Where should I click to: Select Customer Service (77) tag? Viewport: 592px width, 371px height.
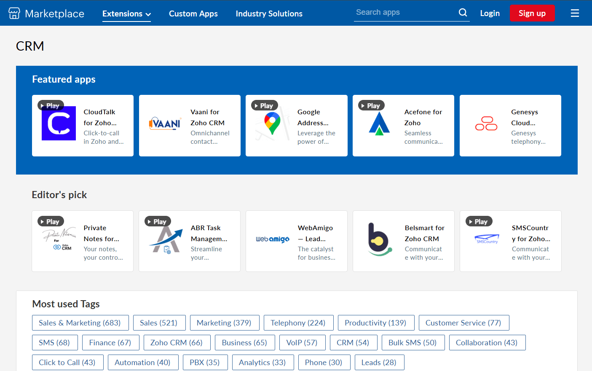pyautogui.click(x=463, y=323)
